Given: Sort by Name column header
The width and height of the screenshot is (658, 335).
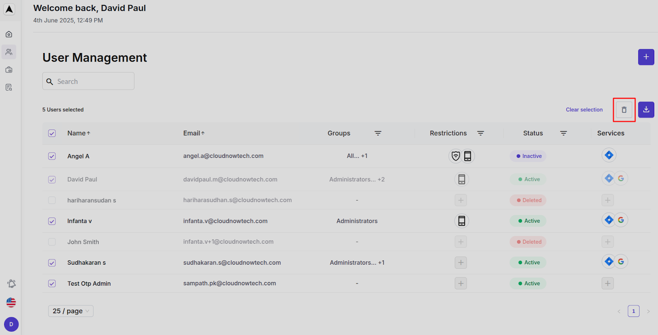Looking at the screenshot, I should click(79, 133).
